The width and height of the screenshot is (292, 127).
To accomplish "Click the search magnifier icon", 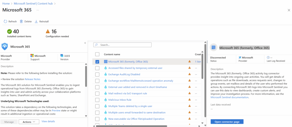I will [x=96, y=45].
